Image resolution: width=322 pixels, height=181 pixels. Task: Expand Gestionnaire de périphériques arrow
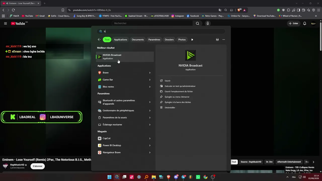150,111
